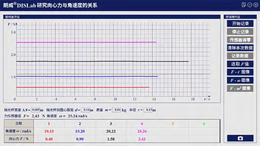
Task: Select trial column 5 header in table
Action: pyautogui.click(x=173, y=124)
